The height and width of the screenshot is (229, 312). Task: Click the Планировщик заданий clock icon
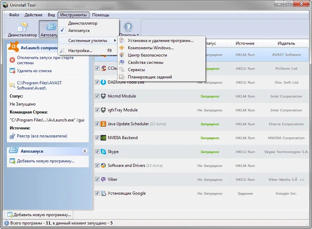point(122,77)
